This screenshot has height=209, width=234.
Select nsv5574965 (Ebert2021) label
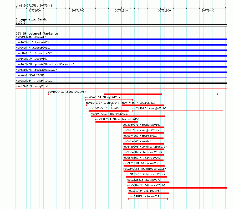(140, 136)
